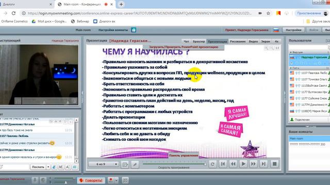330x185 pixels.
Task: Reload the browser page
Action: pyautogui.click(x=14, y=13)
